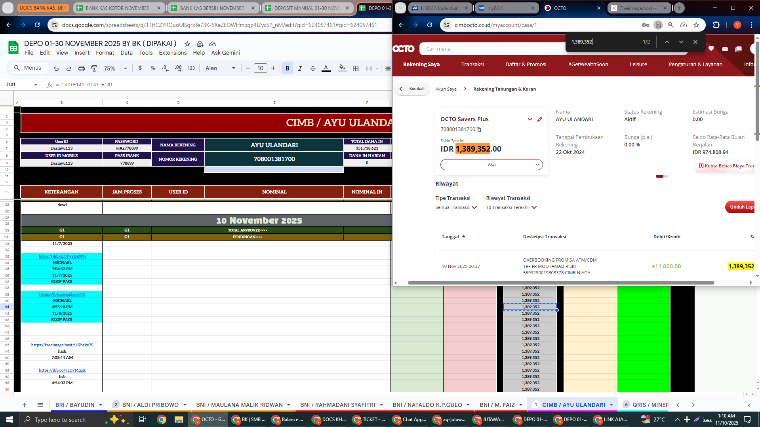760x427 pixels.
Task: Open the text color picker
Action: pos(326,68)
